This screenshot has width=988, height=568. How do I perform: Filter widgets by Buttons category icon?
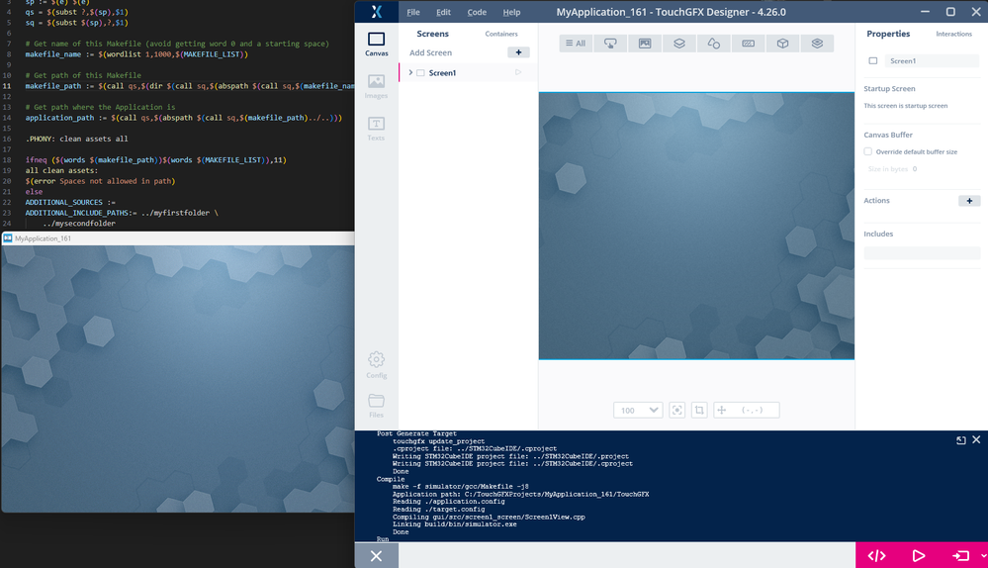point(610,44)
